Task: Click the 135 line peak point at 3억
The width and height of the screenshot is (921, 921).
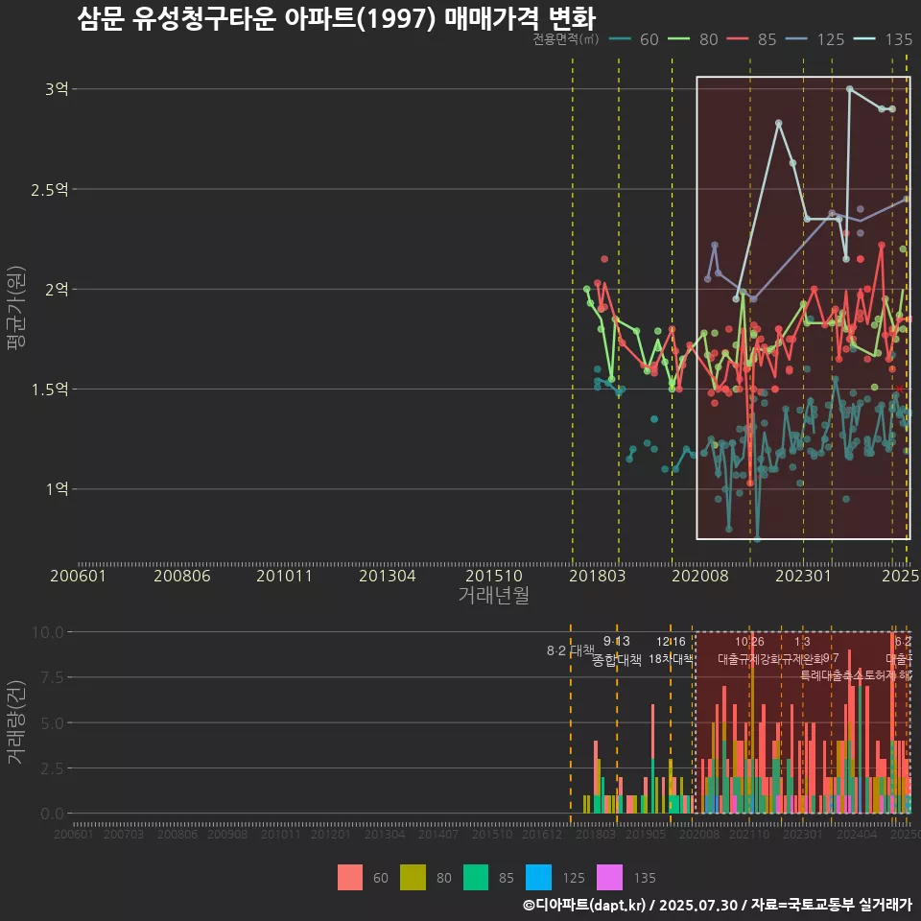Action: 849,88
